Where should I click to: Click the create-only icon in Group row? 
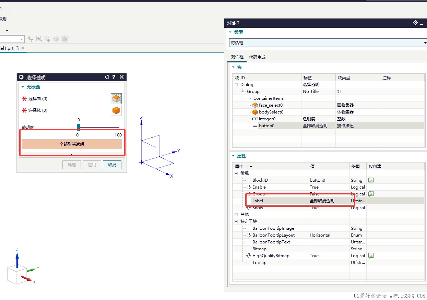tap(371, 194)
